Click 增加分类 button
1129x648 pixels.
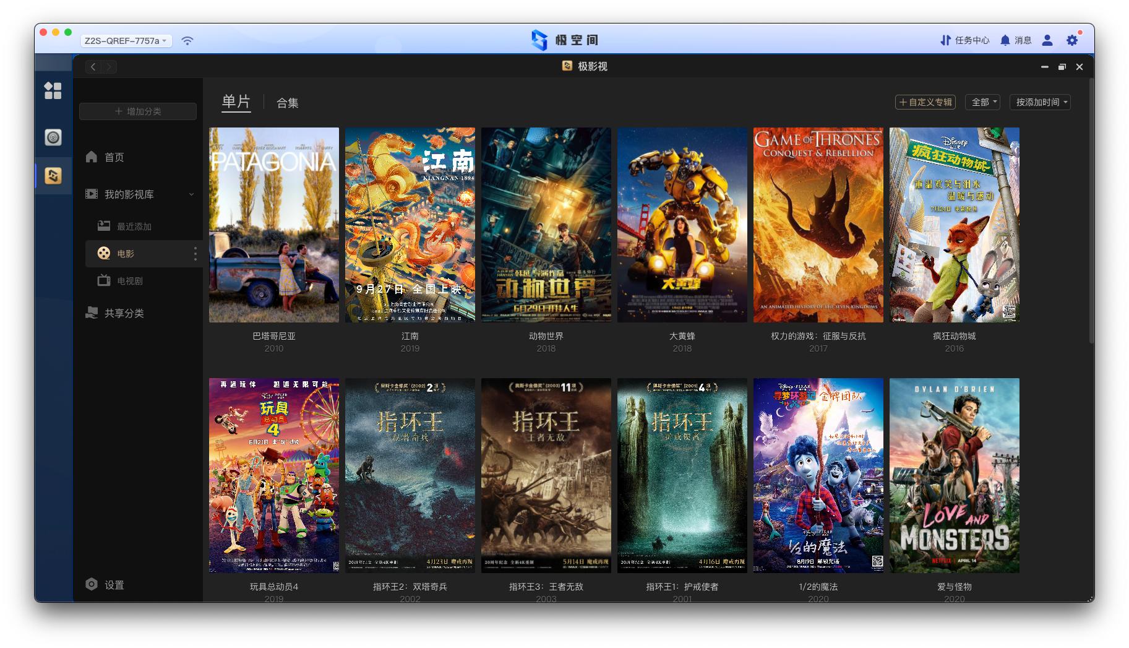click(x=138, y=111)
